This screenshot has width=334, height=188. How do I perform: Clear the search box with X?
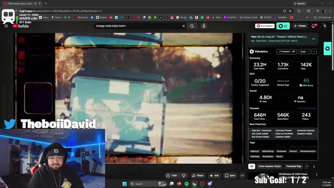pos(184,26)
